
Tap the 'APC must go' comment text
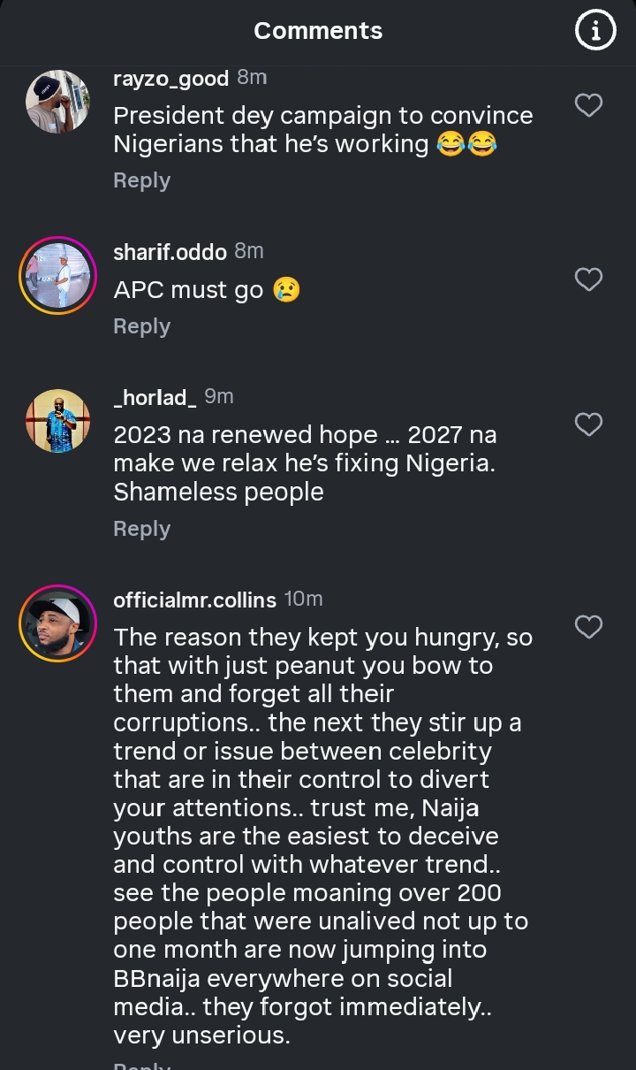[x=188, y=290]
